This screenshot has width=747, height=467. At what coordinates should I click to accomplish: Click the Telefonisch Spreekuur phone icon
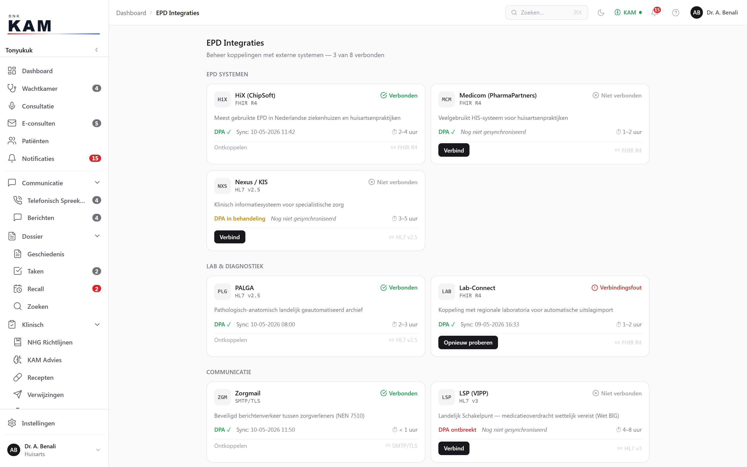(x=18, y=200)
